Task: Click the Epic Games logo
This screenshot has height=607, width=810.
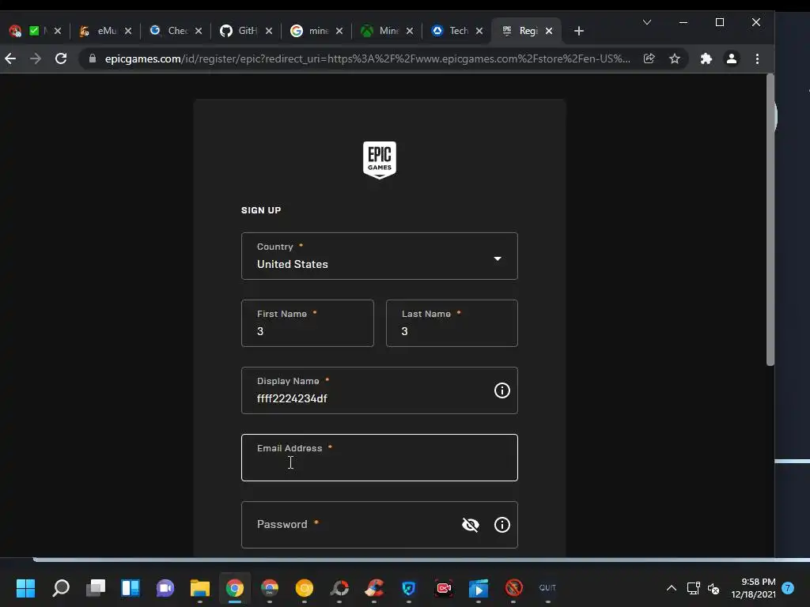Action: point(379,160)
